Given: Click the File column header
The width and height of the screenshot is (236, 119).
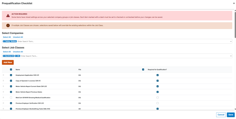Looking at the screenshot, I should 80,70.
